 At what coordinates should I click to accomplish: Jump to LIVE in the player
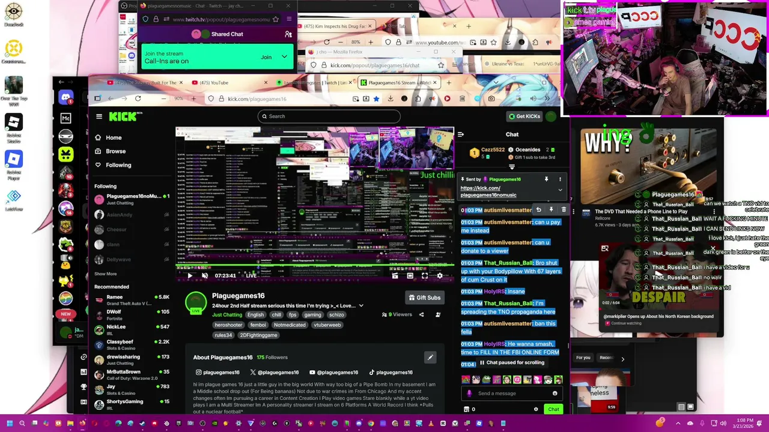(251, 275)
